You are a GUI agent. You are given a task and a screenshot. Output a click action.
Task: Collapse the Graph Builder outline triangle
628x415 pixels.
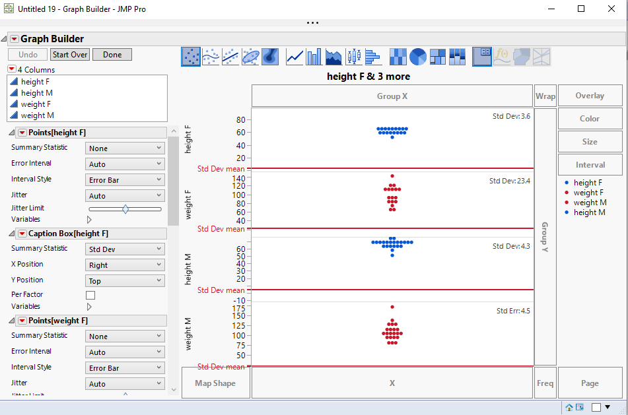(4, 39)
